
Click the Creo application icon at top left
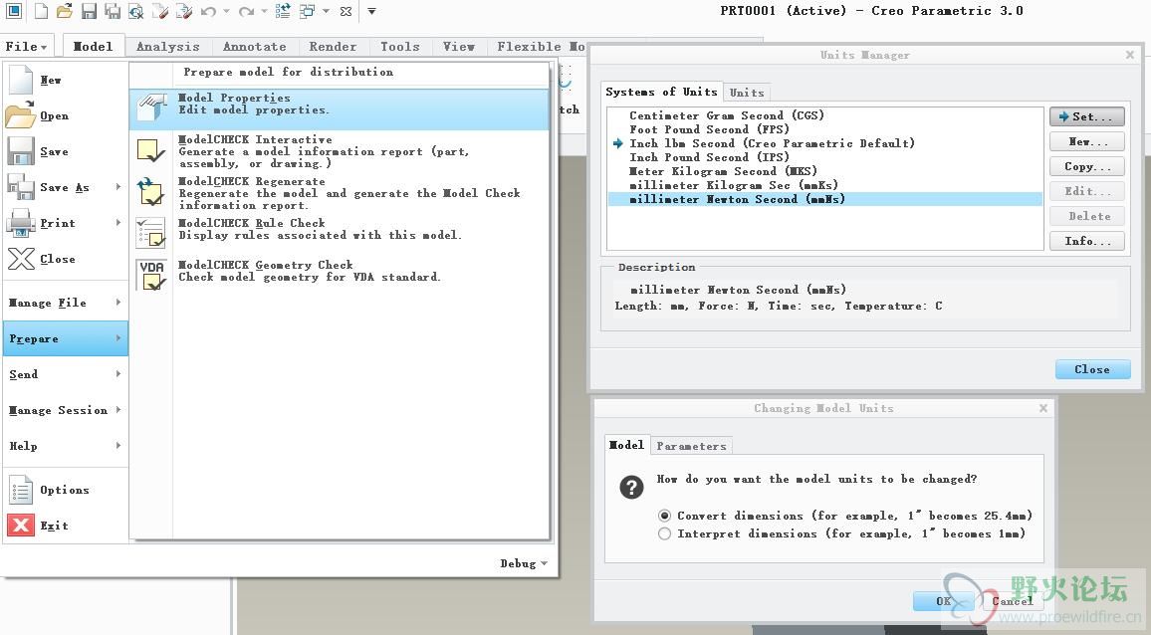[x=13, y=10]
